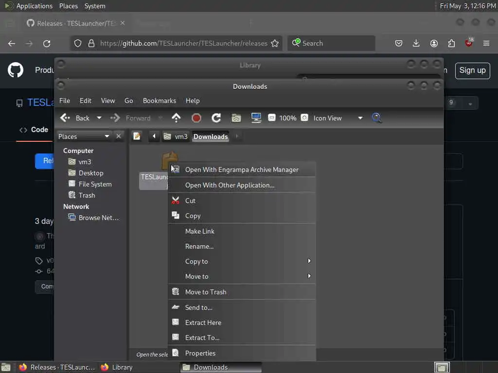
Task: Select Make Link in context menu
Action: point(242,231)
